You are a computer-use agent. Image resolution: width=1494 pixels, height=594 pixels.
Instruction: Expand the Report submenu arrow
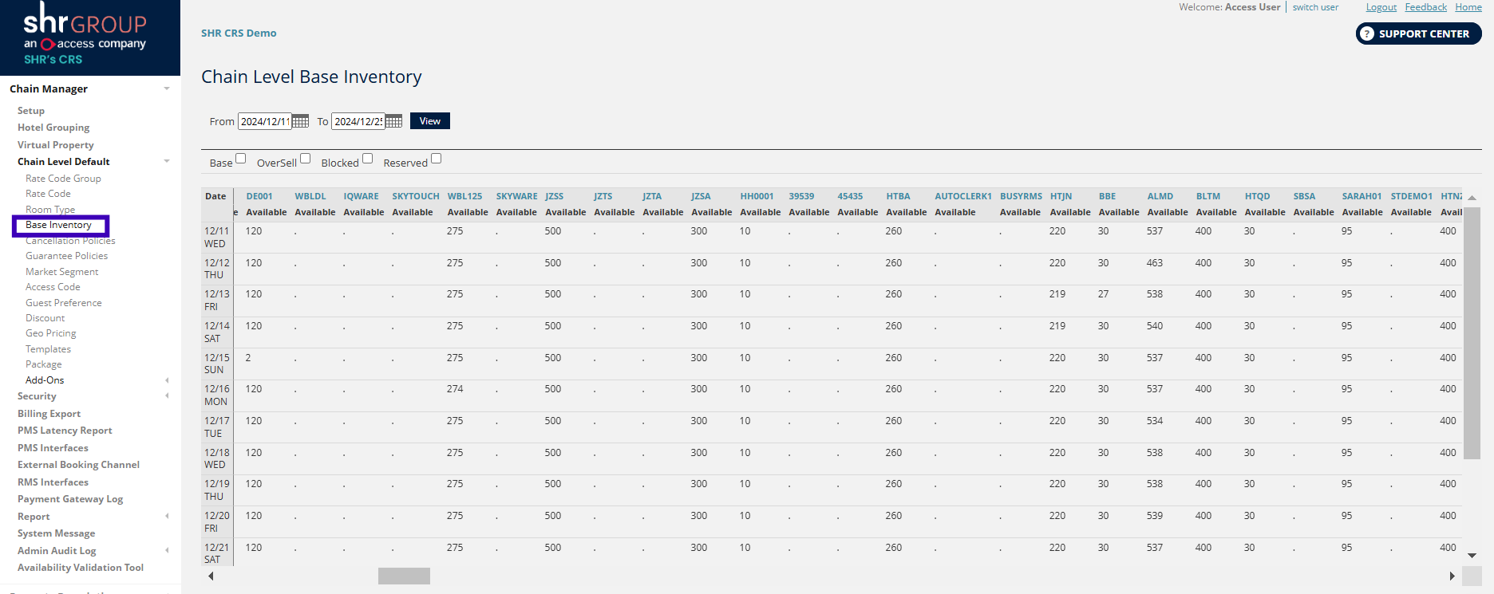pos(167,516)
